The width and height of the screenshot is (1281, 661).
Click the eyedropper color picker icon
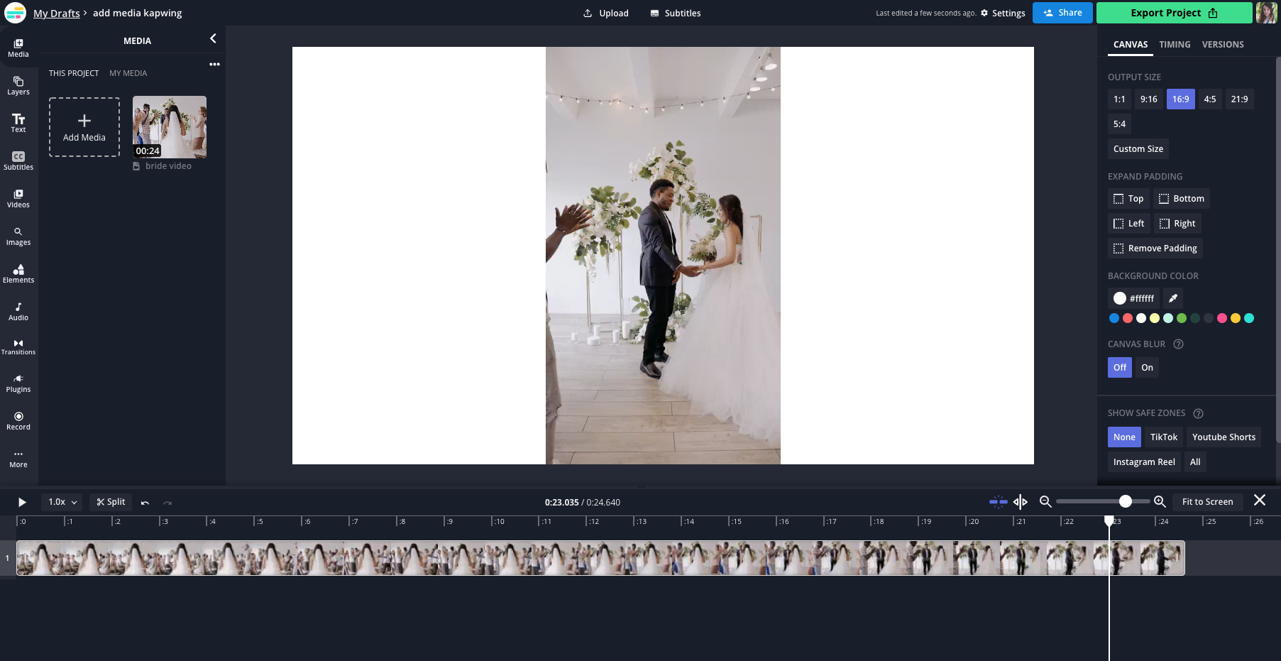click(1173, 298)
